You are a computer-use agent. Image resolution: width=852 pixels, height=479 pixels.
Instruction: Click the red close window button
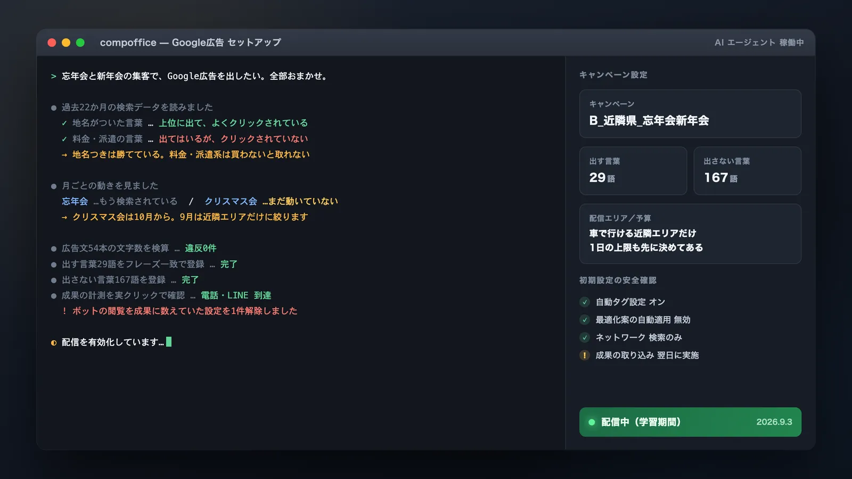52,43
